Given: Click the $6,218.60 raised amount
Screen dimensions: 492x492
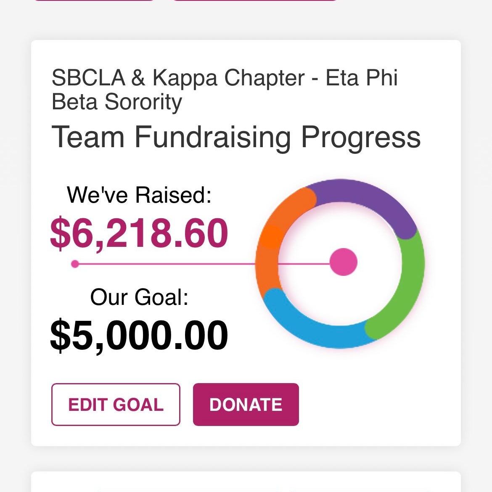Looking at the screenshot, I should coord(139,233).
